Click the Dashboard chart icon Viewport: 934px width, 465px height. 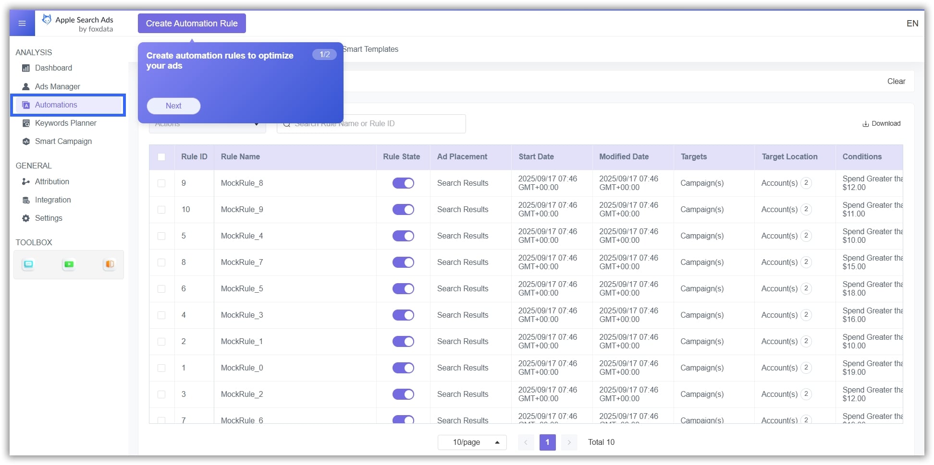click(26, 68)
